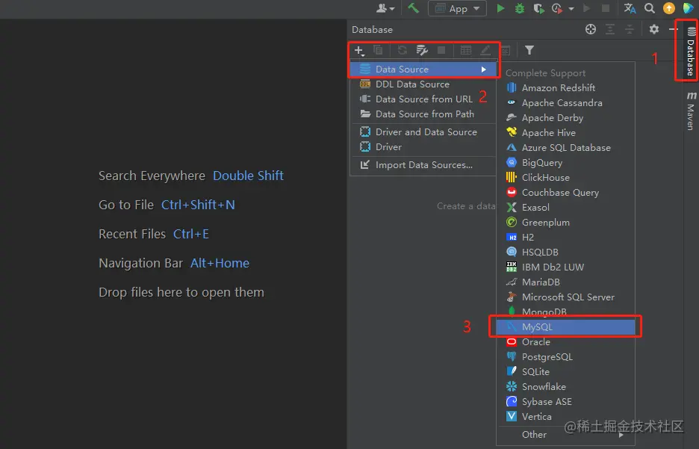Select IBM Db2 LUW data source
This screenshot has width=699, height=449.
(x=565, y=267)
